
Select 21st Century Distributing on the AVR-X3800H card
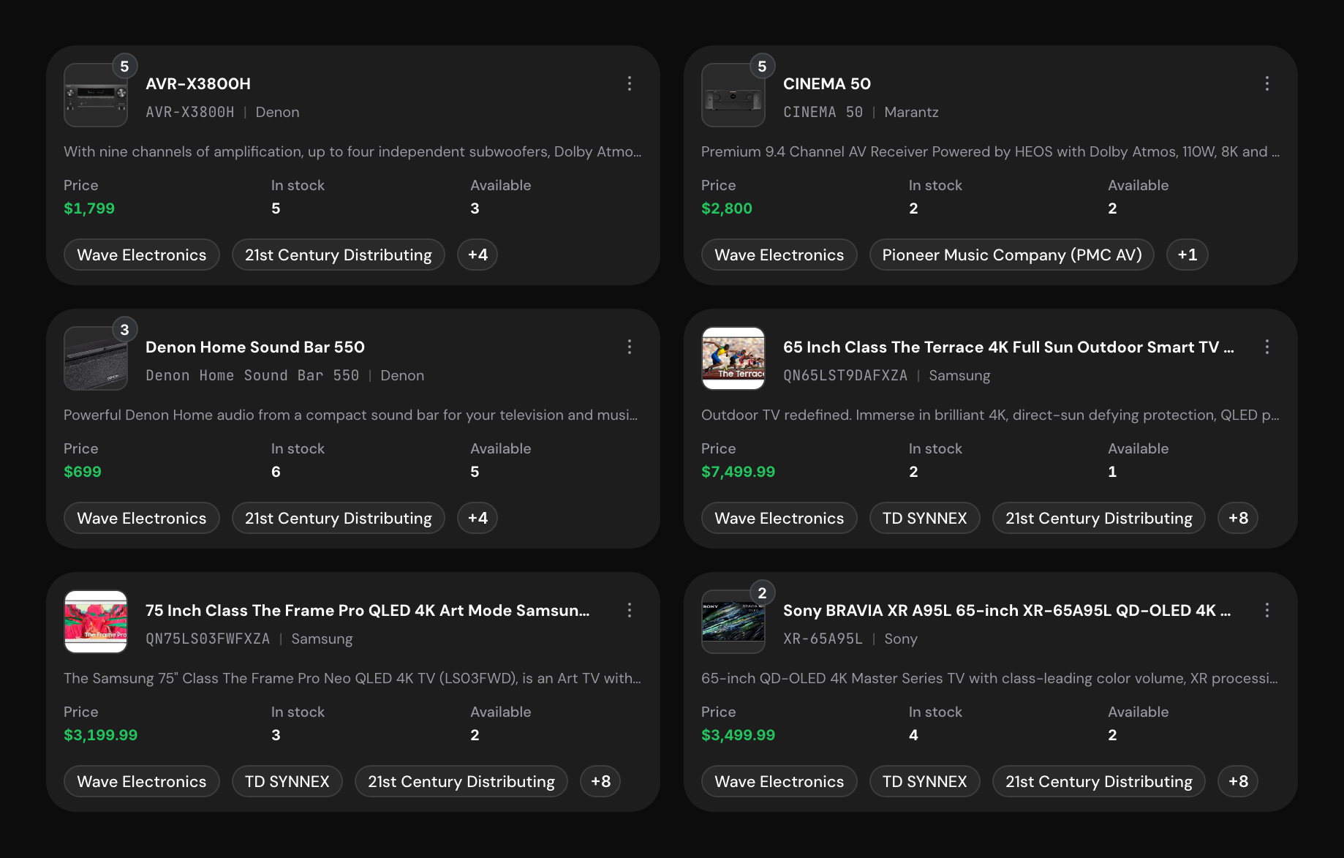coord(339,255)
